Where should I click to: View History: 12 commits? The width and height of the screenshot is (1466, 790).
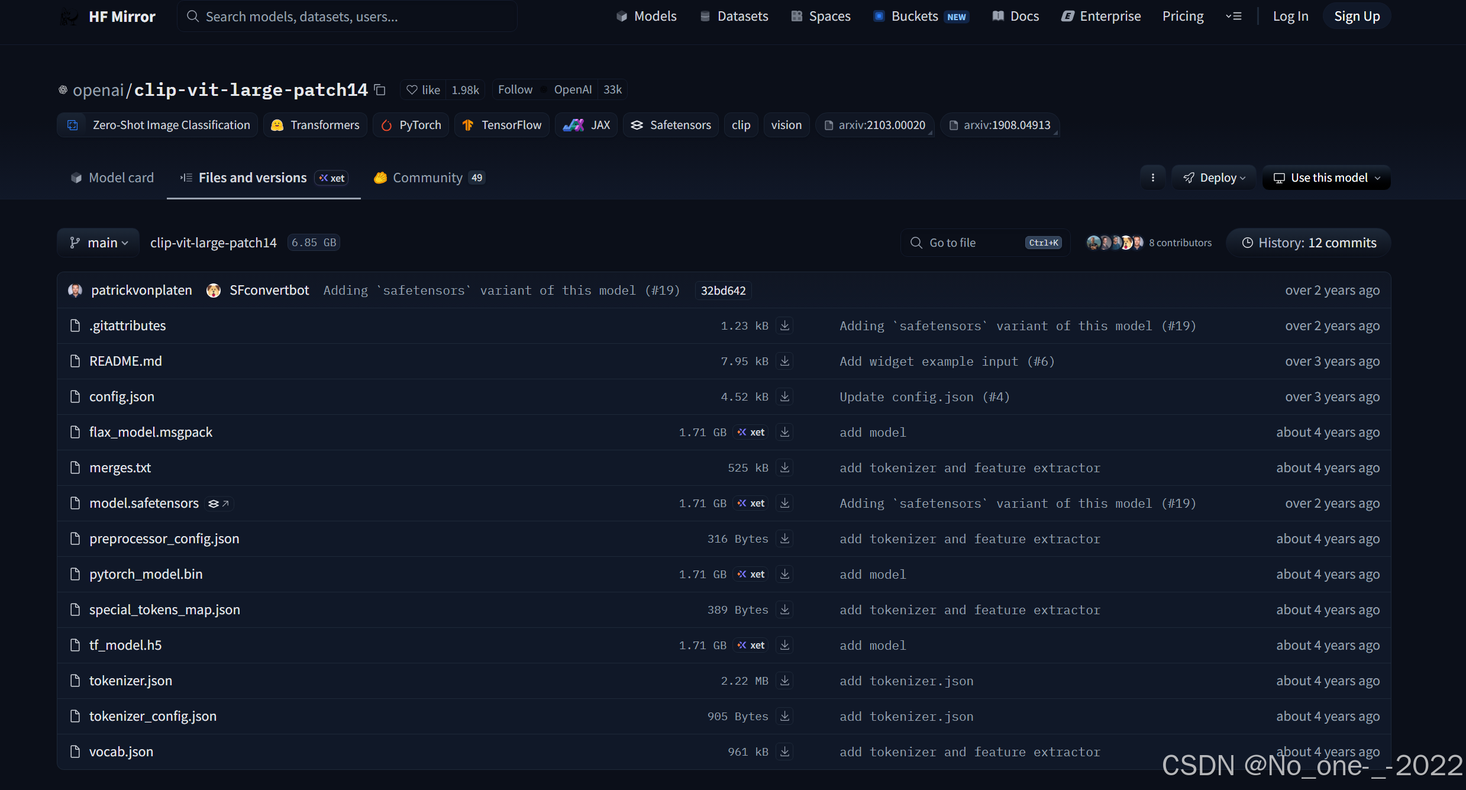click(x=1309, y=243)
